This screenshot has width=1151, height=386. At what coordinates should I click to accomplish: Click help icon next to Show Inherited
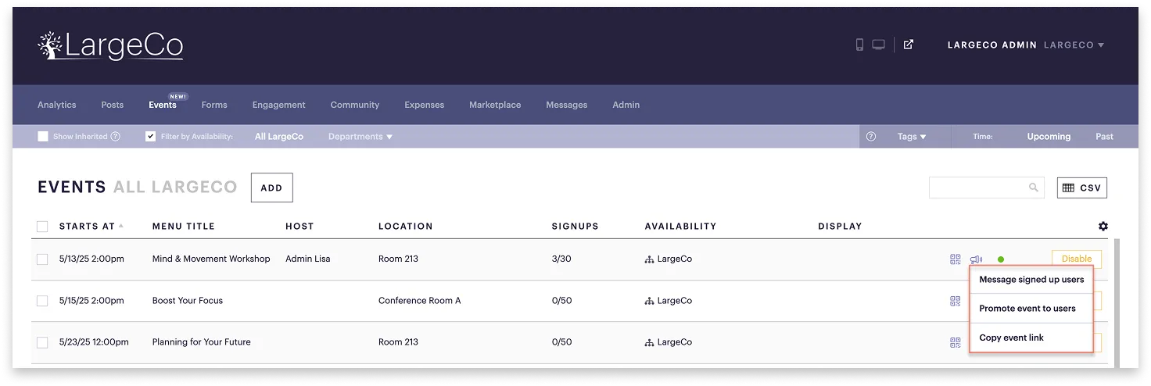[x=116, y=136]
